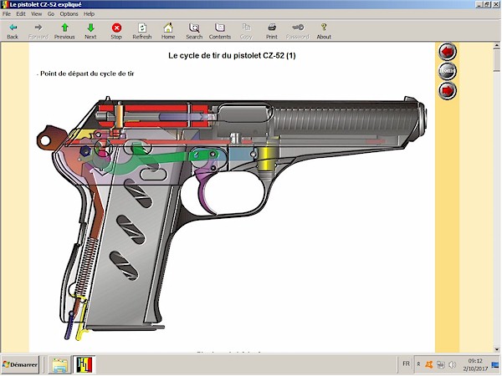
Task: Click heading 'Le cycle de tir du pistolet CZ-52 (1)'
Action: click(x=232, y=56)
